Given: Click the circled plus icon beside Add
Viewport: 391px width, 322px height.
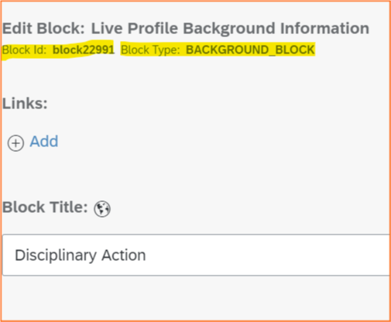Looking at the screenshot, I should coord(15,143).
